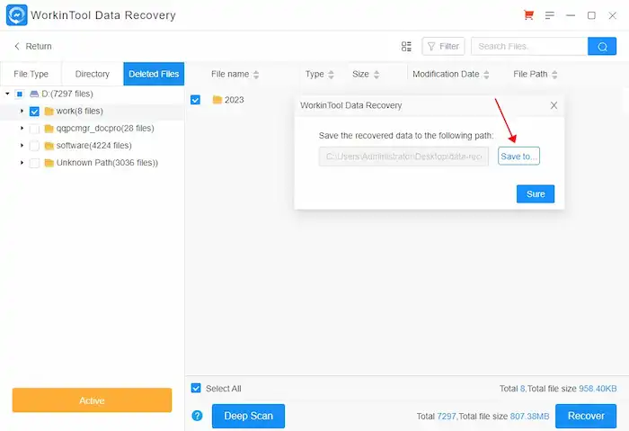Open the shopping cart purchase icon
The image size is (629, 431).
(x=528, y=15)
